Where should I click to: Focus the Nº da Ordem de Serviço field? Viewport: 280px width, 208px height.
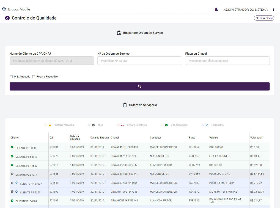pyautogui.click(x=139, y=61)
